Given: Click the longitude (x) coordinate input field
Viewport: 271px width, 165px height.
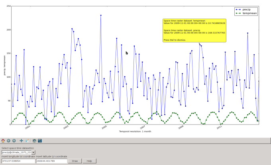Looking at the screenshot, I should tap(18, 161).
